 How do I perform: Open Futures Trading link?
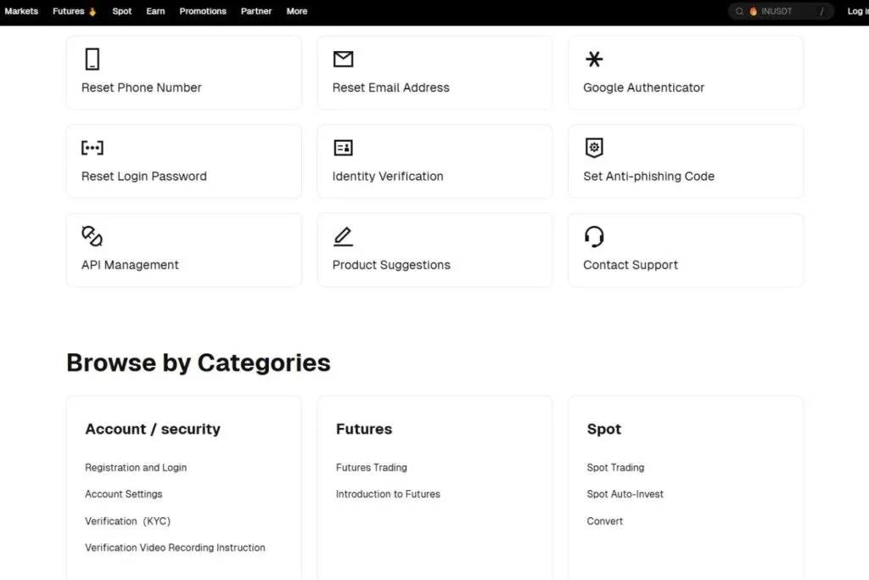pyautogui.click(x=372, y=467)
